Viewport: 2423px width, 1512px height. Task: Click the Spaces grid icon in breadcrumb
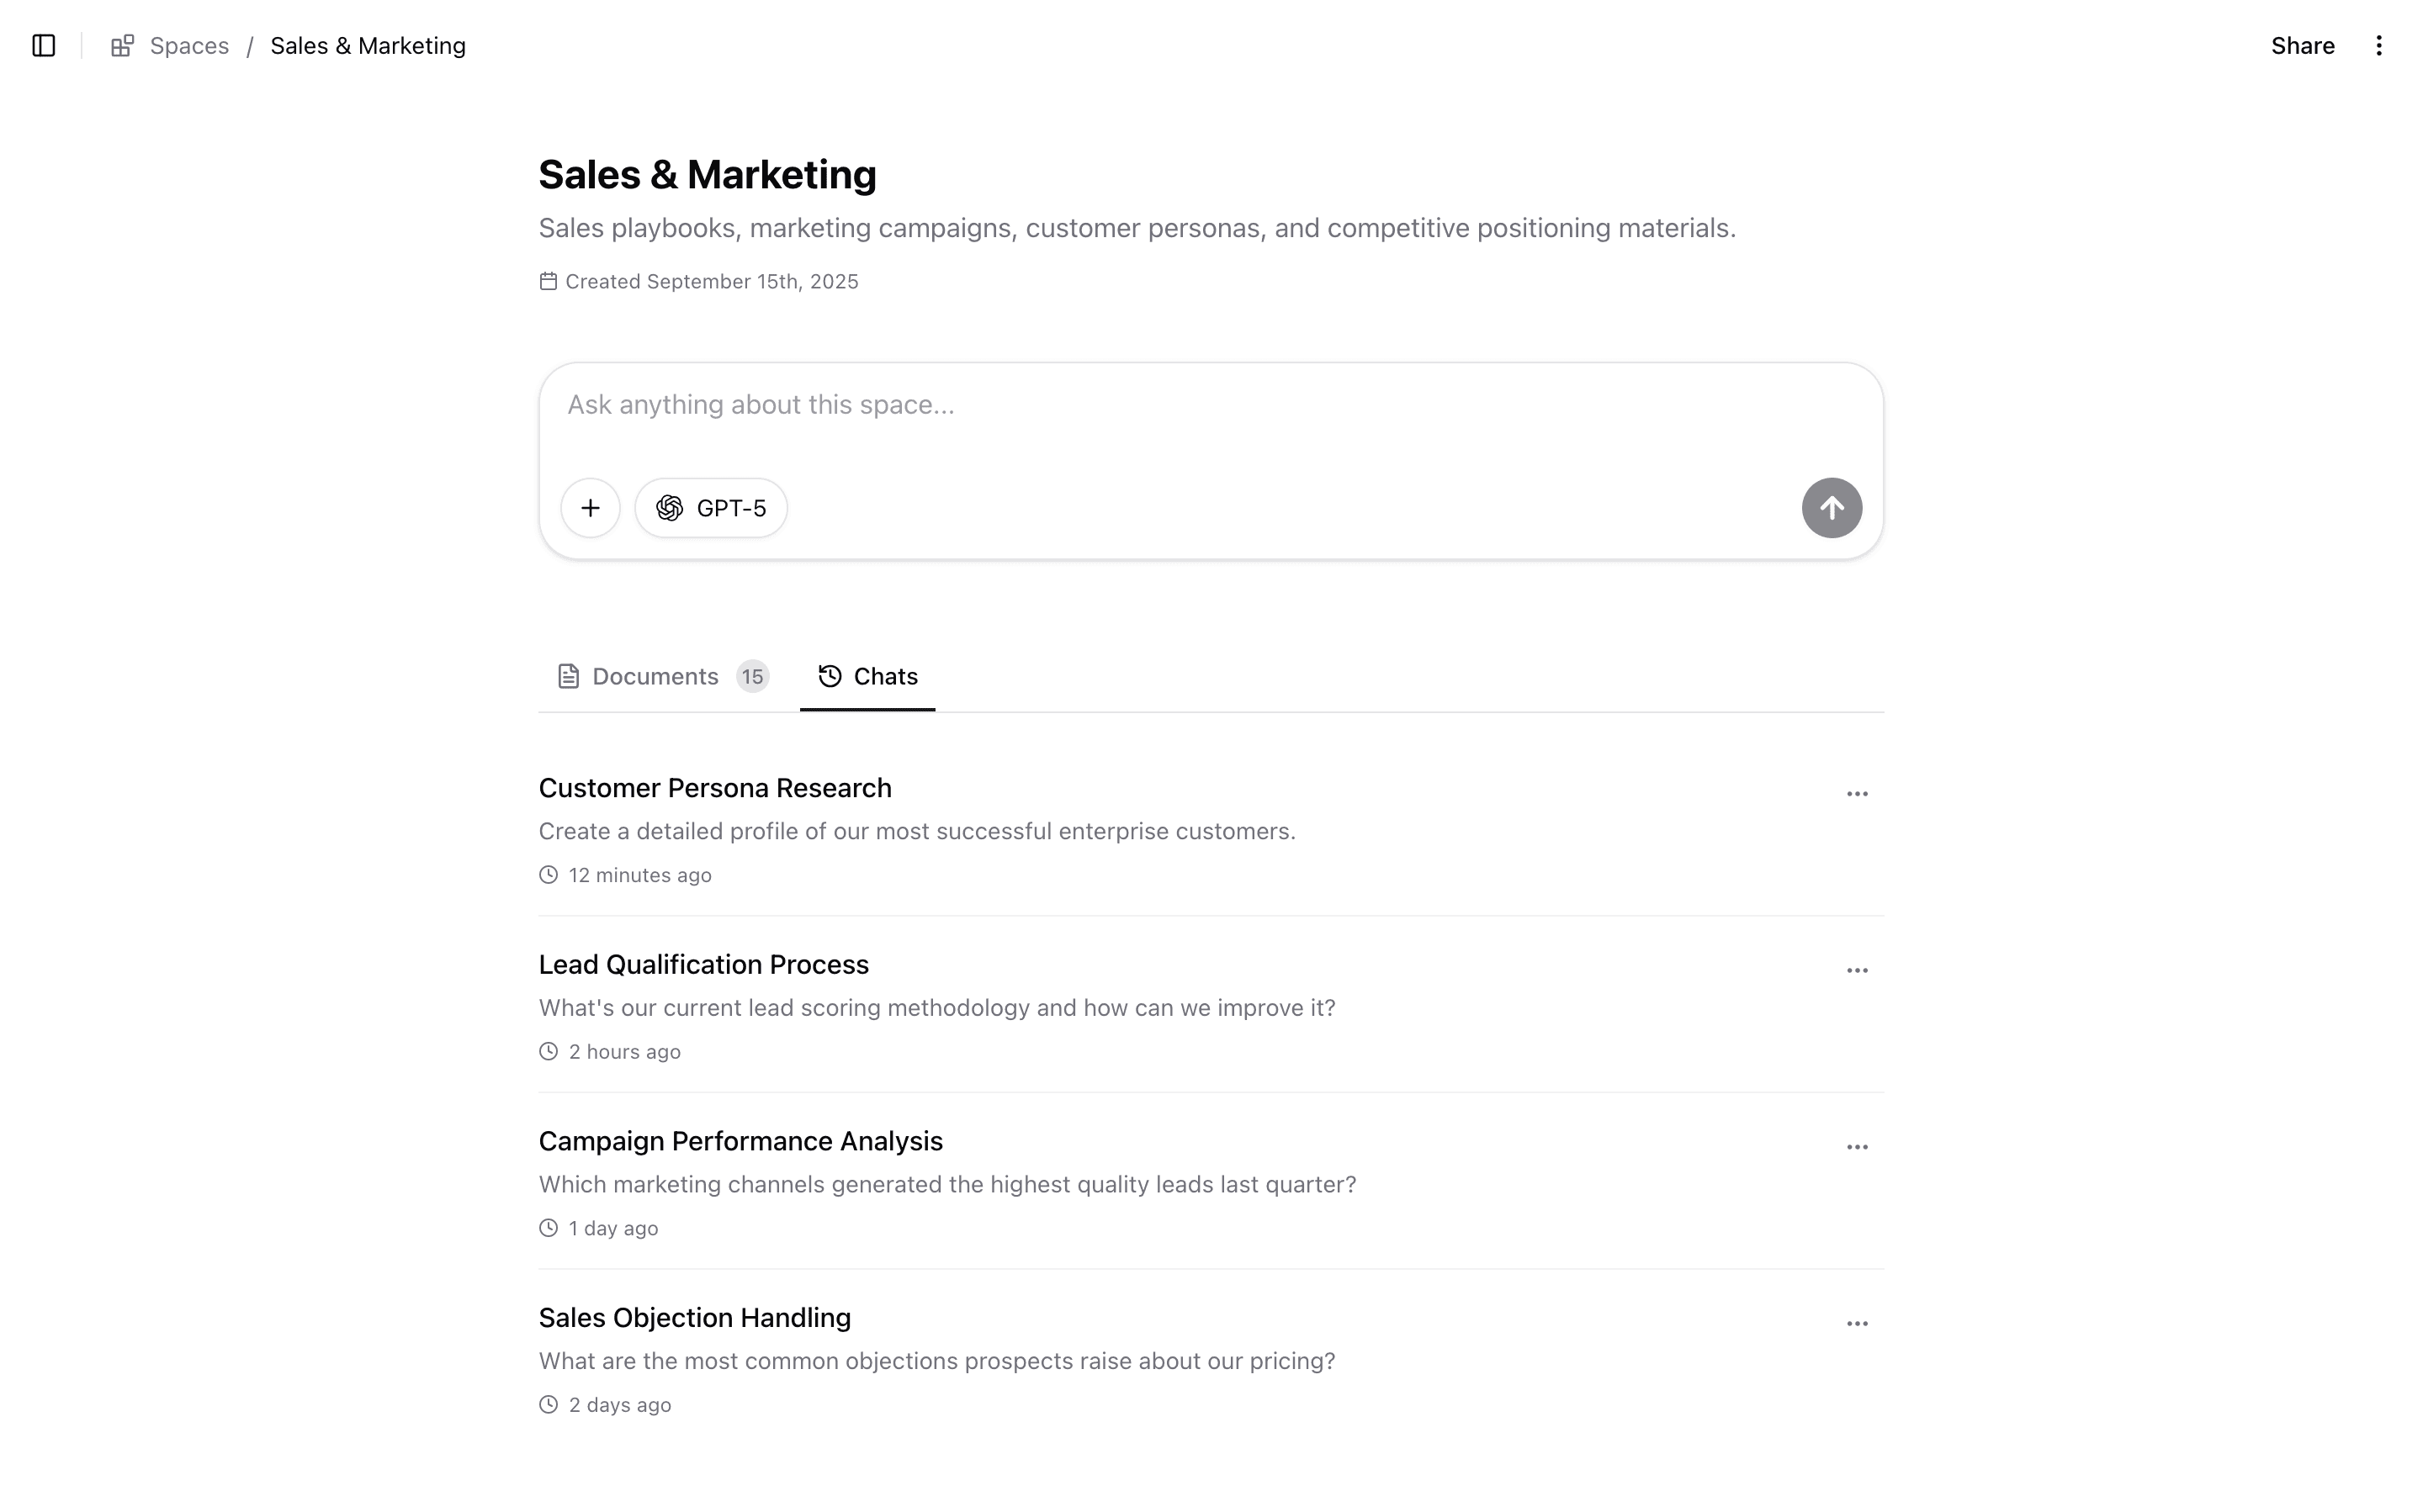point(122,46)
